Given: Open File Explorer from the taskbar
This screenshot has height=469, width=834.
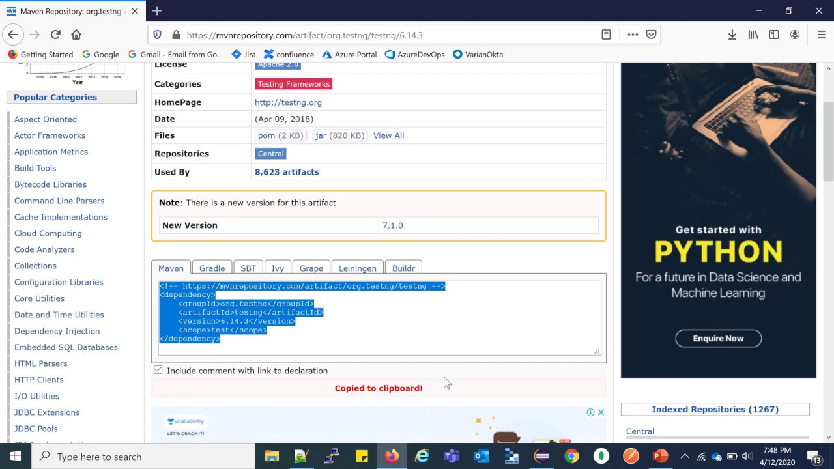Looking at the screenshot, I should (272, 456).
